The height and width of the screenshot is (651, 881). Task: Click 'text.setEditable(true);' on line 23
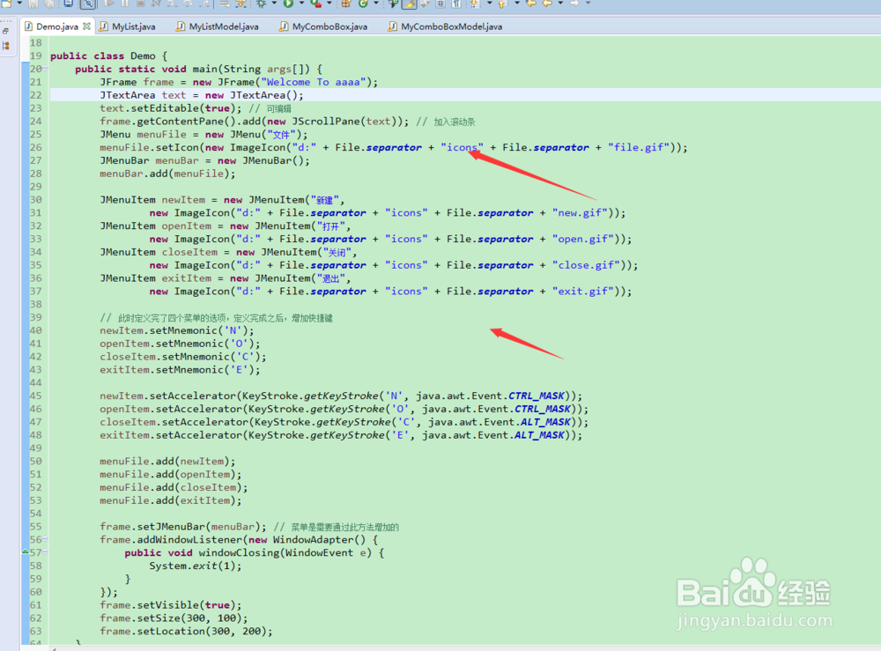(x=171, y=107)
